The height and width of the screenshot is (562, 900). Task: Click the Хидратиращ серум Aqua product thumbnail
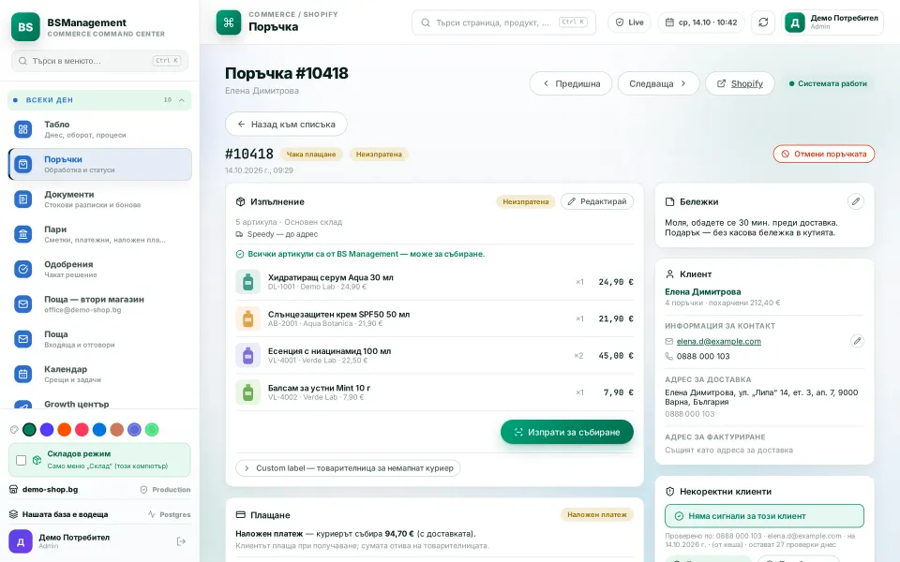247,282
